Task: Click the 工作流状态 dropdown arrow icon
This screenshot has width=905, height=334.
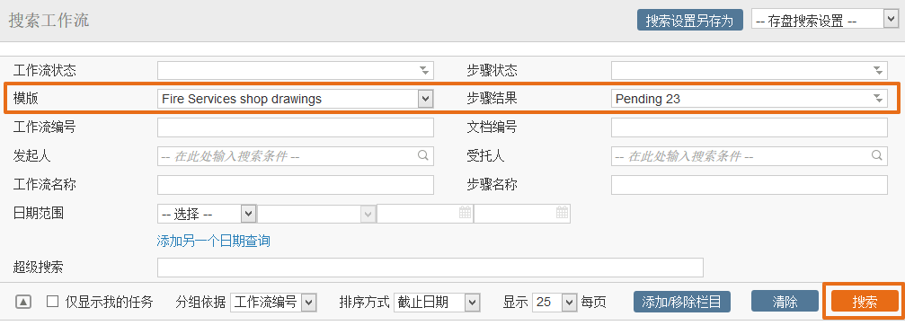Action: point(424,70)
